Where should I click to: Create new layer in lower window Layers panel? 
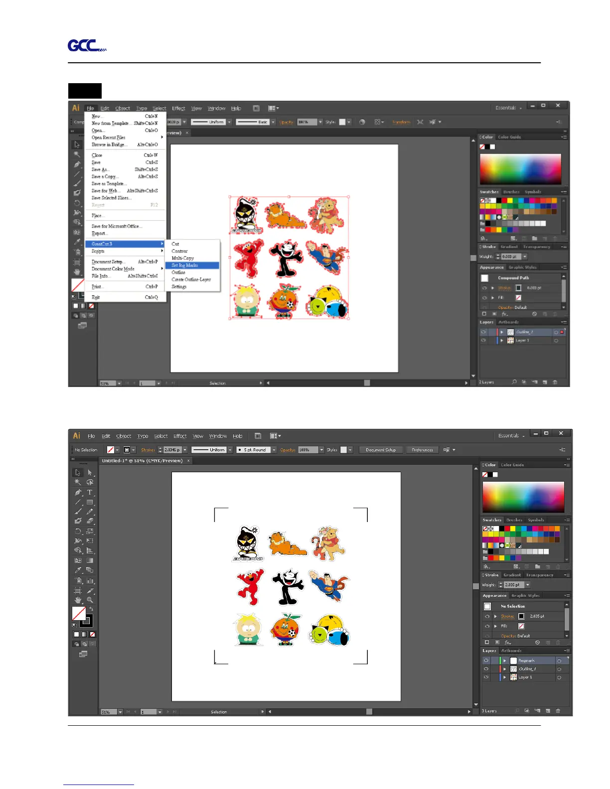[x=548, y=711]
